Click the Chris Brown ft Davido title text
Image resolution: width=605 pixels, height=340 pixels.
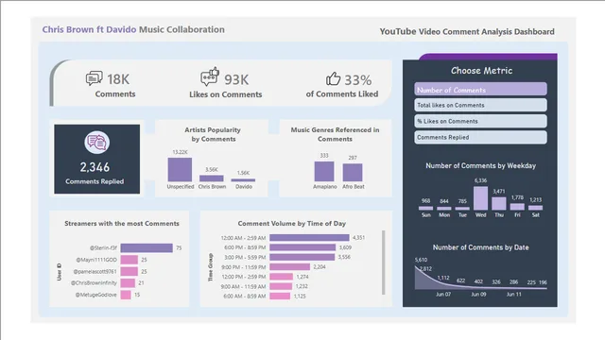point(89,29)
